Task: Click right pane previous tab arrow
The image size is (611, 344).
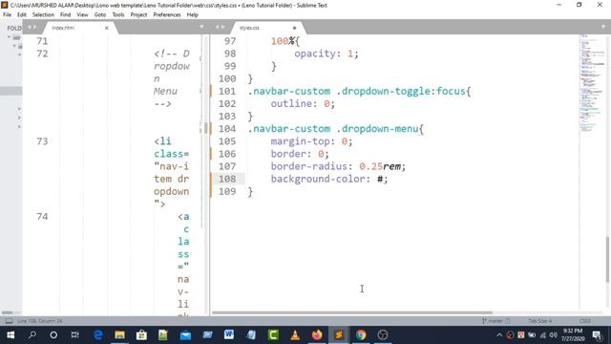Action: [218, 27]
